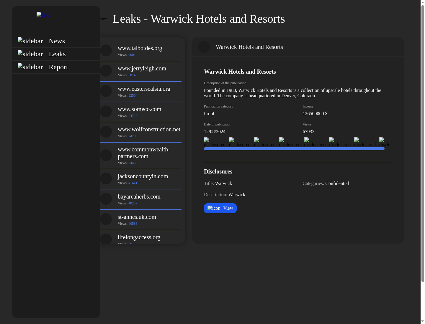Select the jacksoncountyin.com leak entry
The width and height of the screenshot is (425, 324).
pos(141,179)
